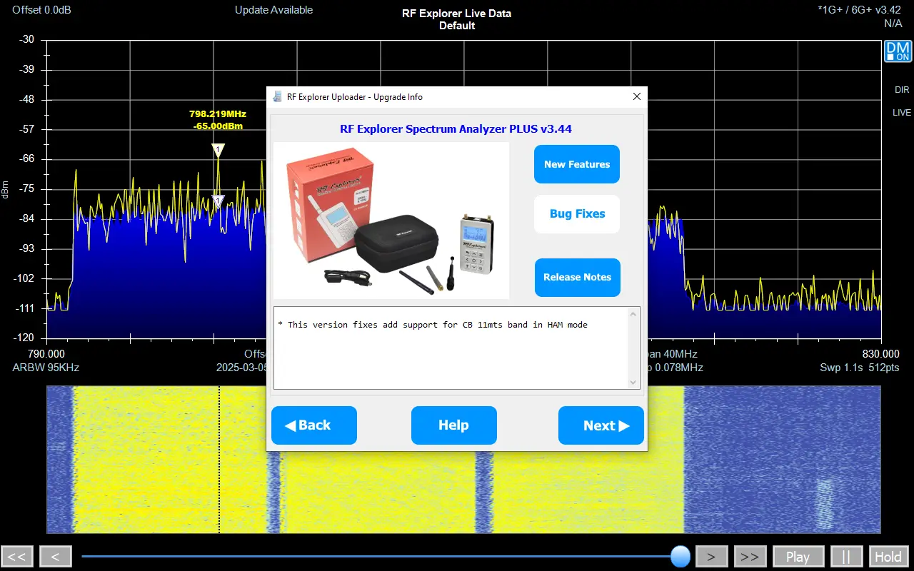
Task: Click the Update Available notice
Action: click(x=273, y=10)
